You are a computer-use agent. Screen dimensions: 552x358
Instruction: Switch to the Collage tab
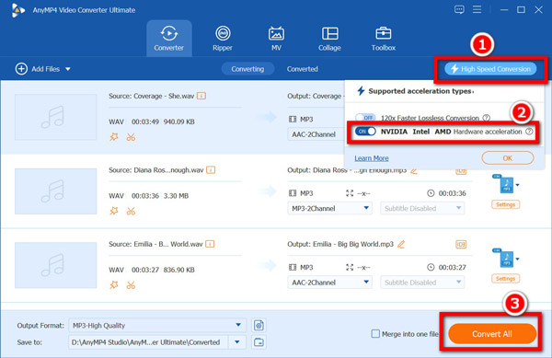point(329,39)
